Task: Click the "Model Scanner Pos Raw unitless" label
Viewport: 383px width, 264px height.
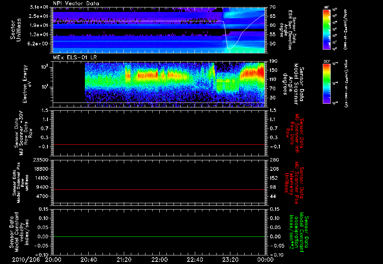Action: tap(21, 183)
